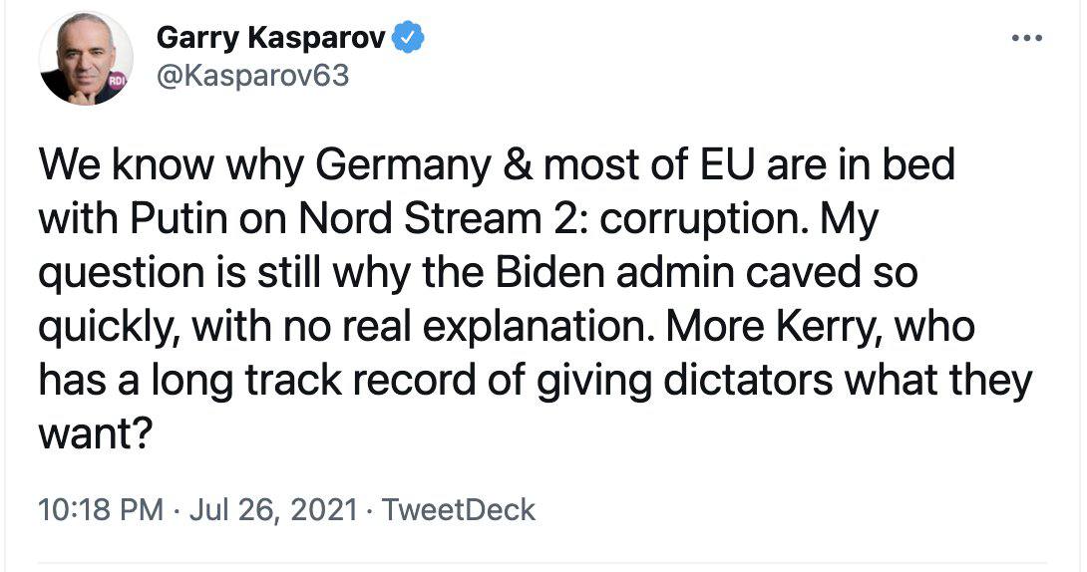Click the Jul 26, 2021 date

[271, 510]
